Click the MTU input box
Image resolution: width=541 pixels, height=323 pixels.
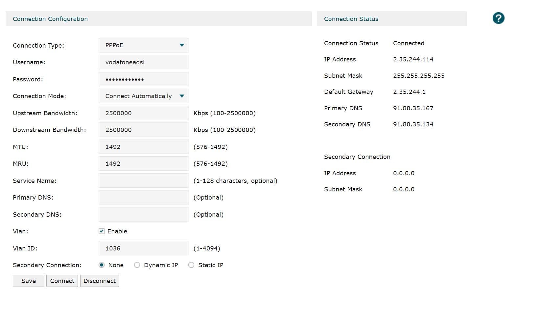coord(144,147)
